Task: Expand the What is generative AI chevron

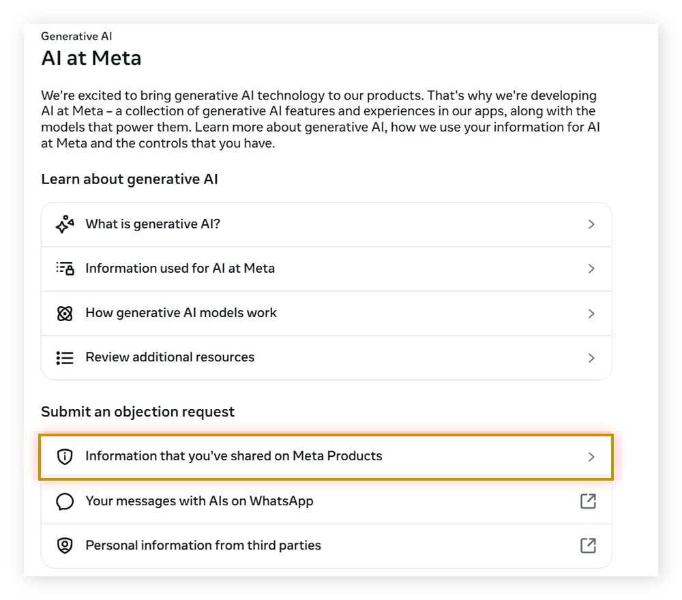Action: (591, 224)
